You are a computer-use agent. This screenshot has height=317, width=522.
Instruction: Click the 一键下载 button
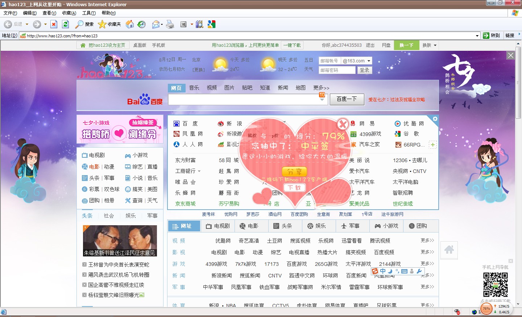[292, 45]
